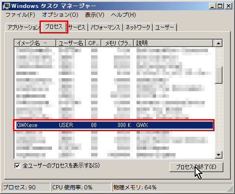The height and width of the screenshot is (194, 235).
Task: Select the GWX.exe process row
Action: [114, 125]
